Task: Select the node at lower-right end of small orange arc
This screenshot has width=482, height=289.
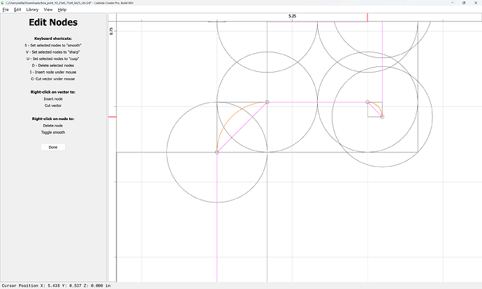Action: [x=382, y=117]
